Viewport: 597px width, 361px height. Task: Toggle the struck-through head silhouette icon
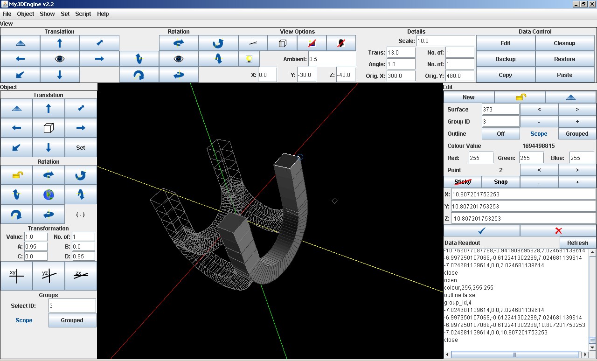[341, 43]
